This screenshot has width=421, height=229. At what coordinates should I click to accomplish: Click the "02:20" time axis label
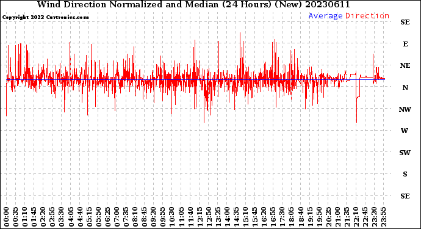click(x=43, y=217)
